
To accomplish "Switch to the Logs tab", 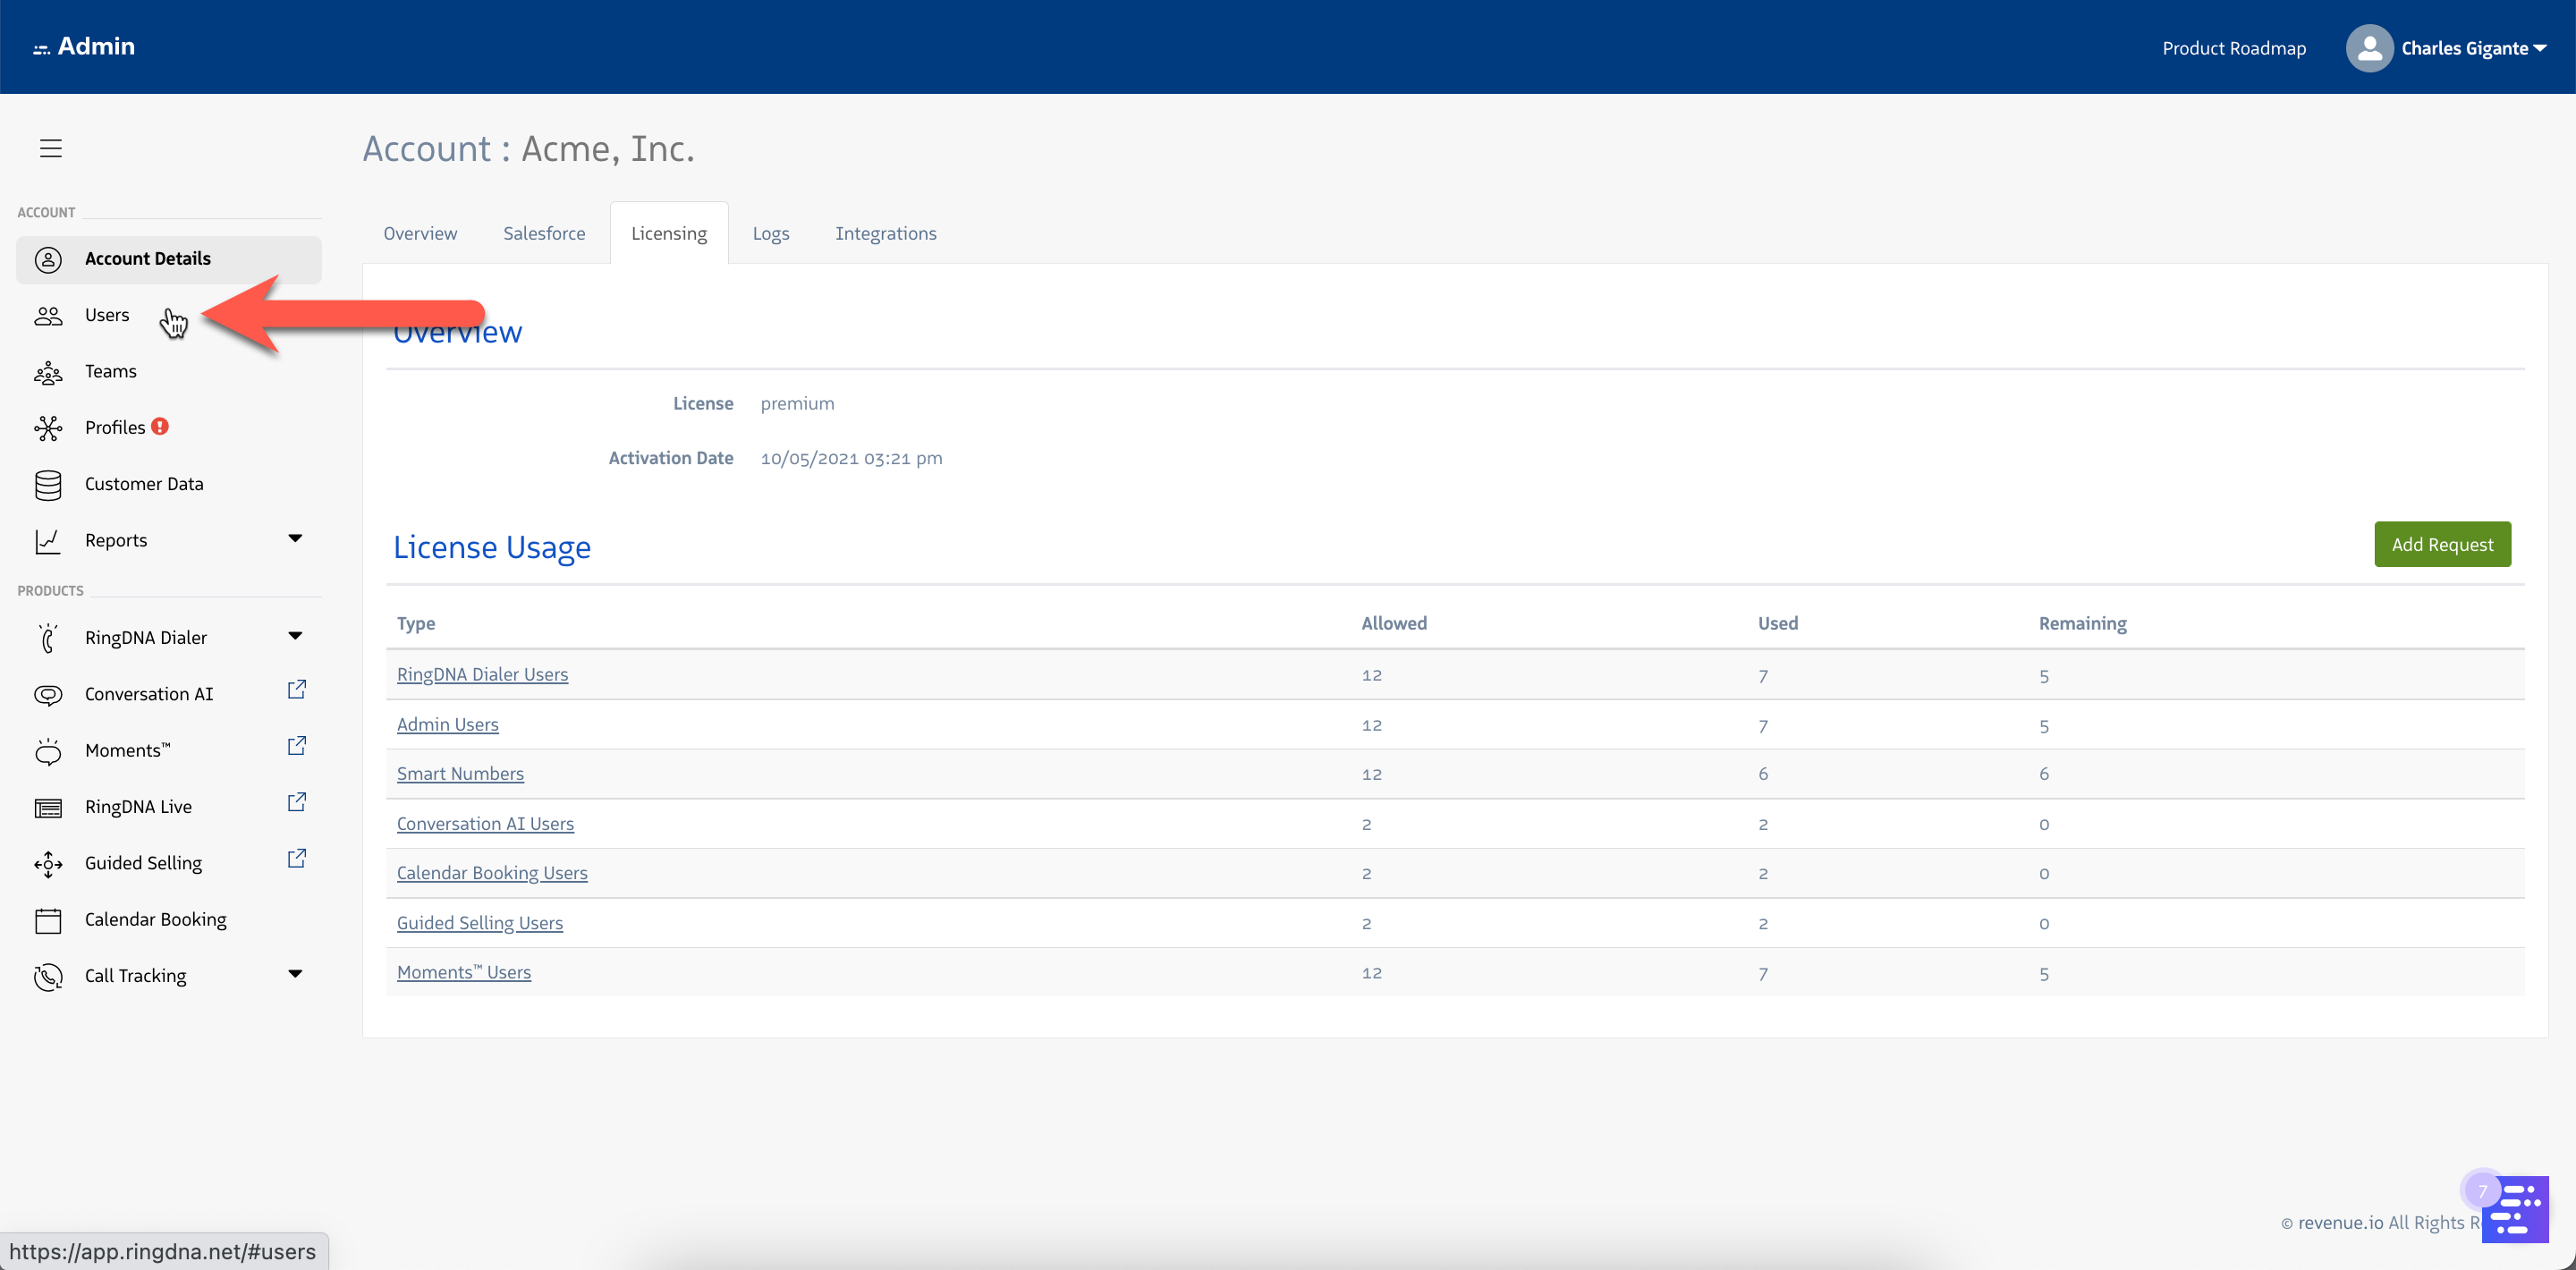I will pos(770,233).
